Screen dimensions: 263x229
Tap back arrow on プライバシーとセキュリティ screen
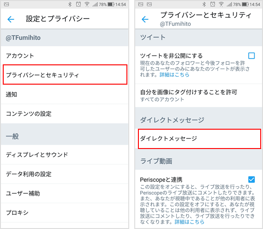(145, 19)
